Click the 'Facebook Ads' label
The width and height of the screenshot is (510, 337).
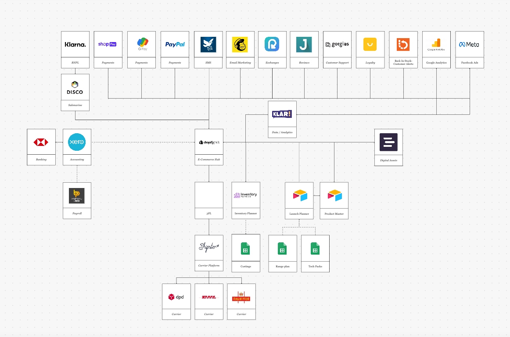coord(469,63)
